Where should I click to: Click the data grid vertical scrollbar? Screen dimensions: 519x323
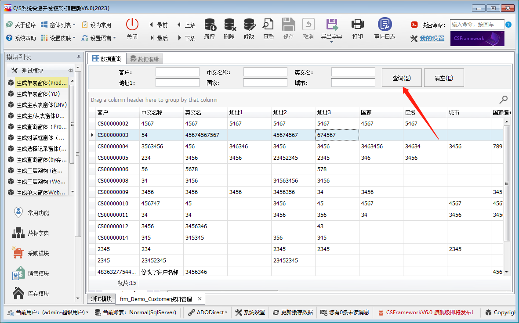coord(507,183)
